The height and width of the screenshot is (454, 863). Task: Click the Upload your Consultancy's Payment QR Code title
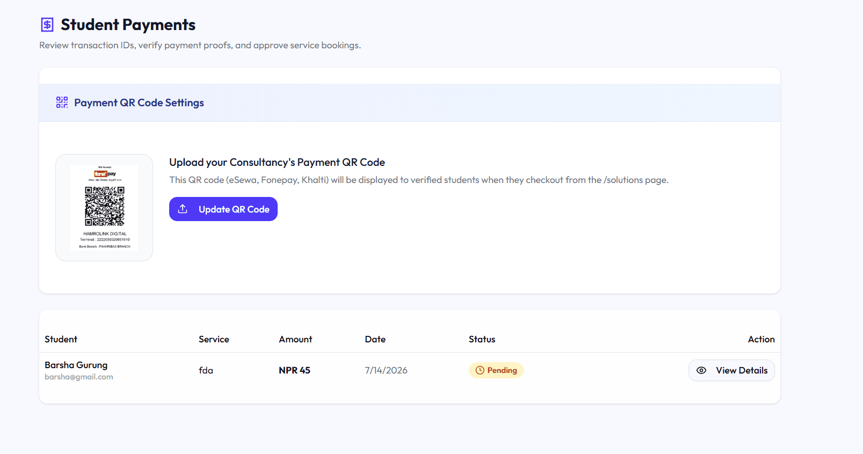tap(277, 162)
